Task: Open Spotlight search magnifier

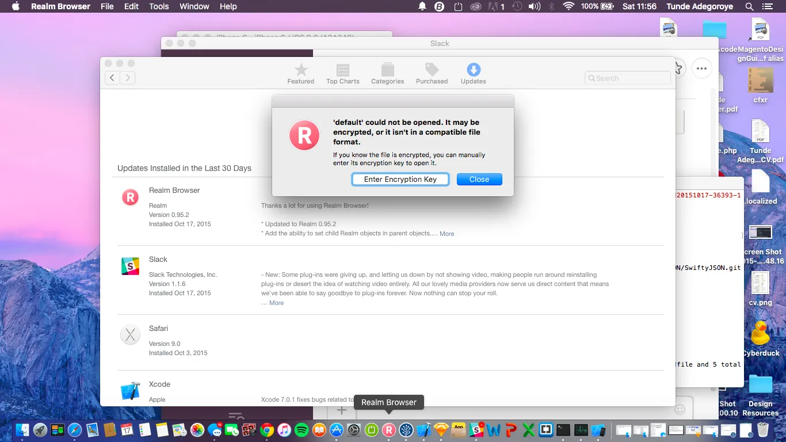Action: click(x=749, y=6)
